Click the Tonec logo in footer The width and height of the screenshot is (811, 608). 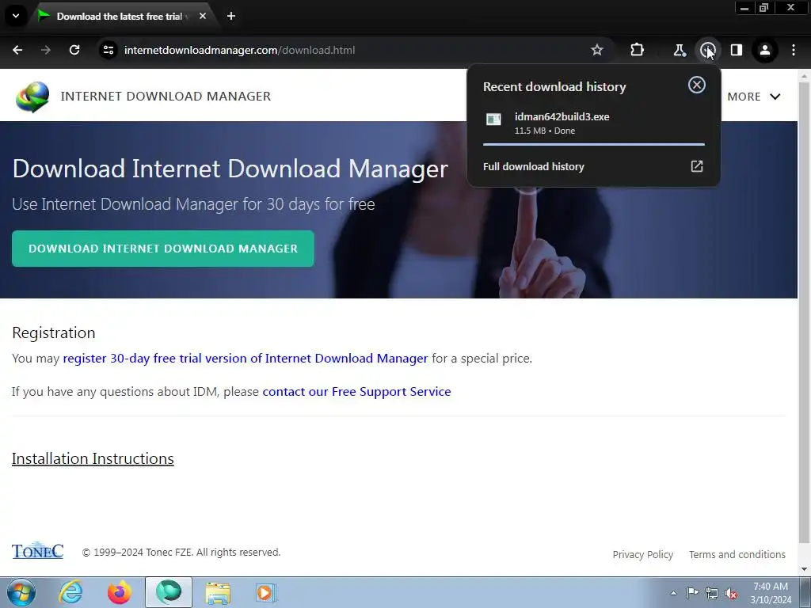[38, 551]
